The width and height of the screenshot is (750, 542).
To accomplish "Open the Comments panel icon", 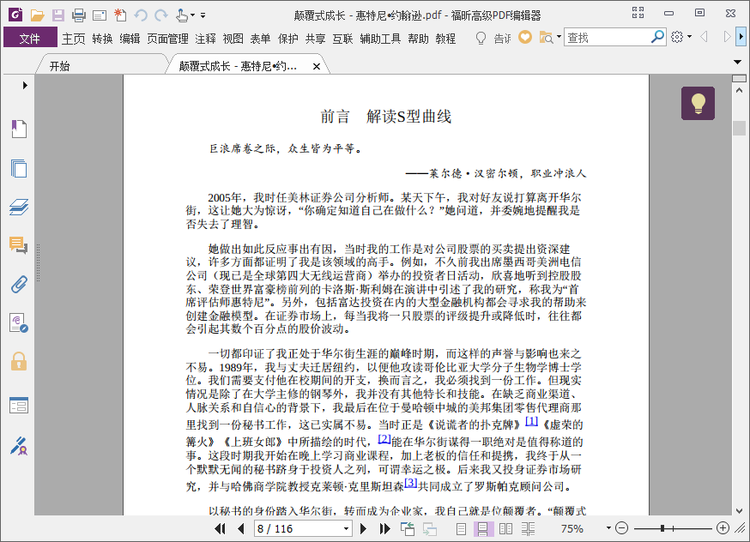I will pos(19,245).
